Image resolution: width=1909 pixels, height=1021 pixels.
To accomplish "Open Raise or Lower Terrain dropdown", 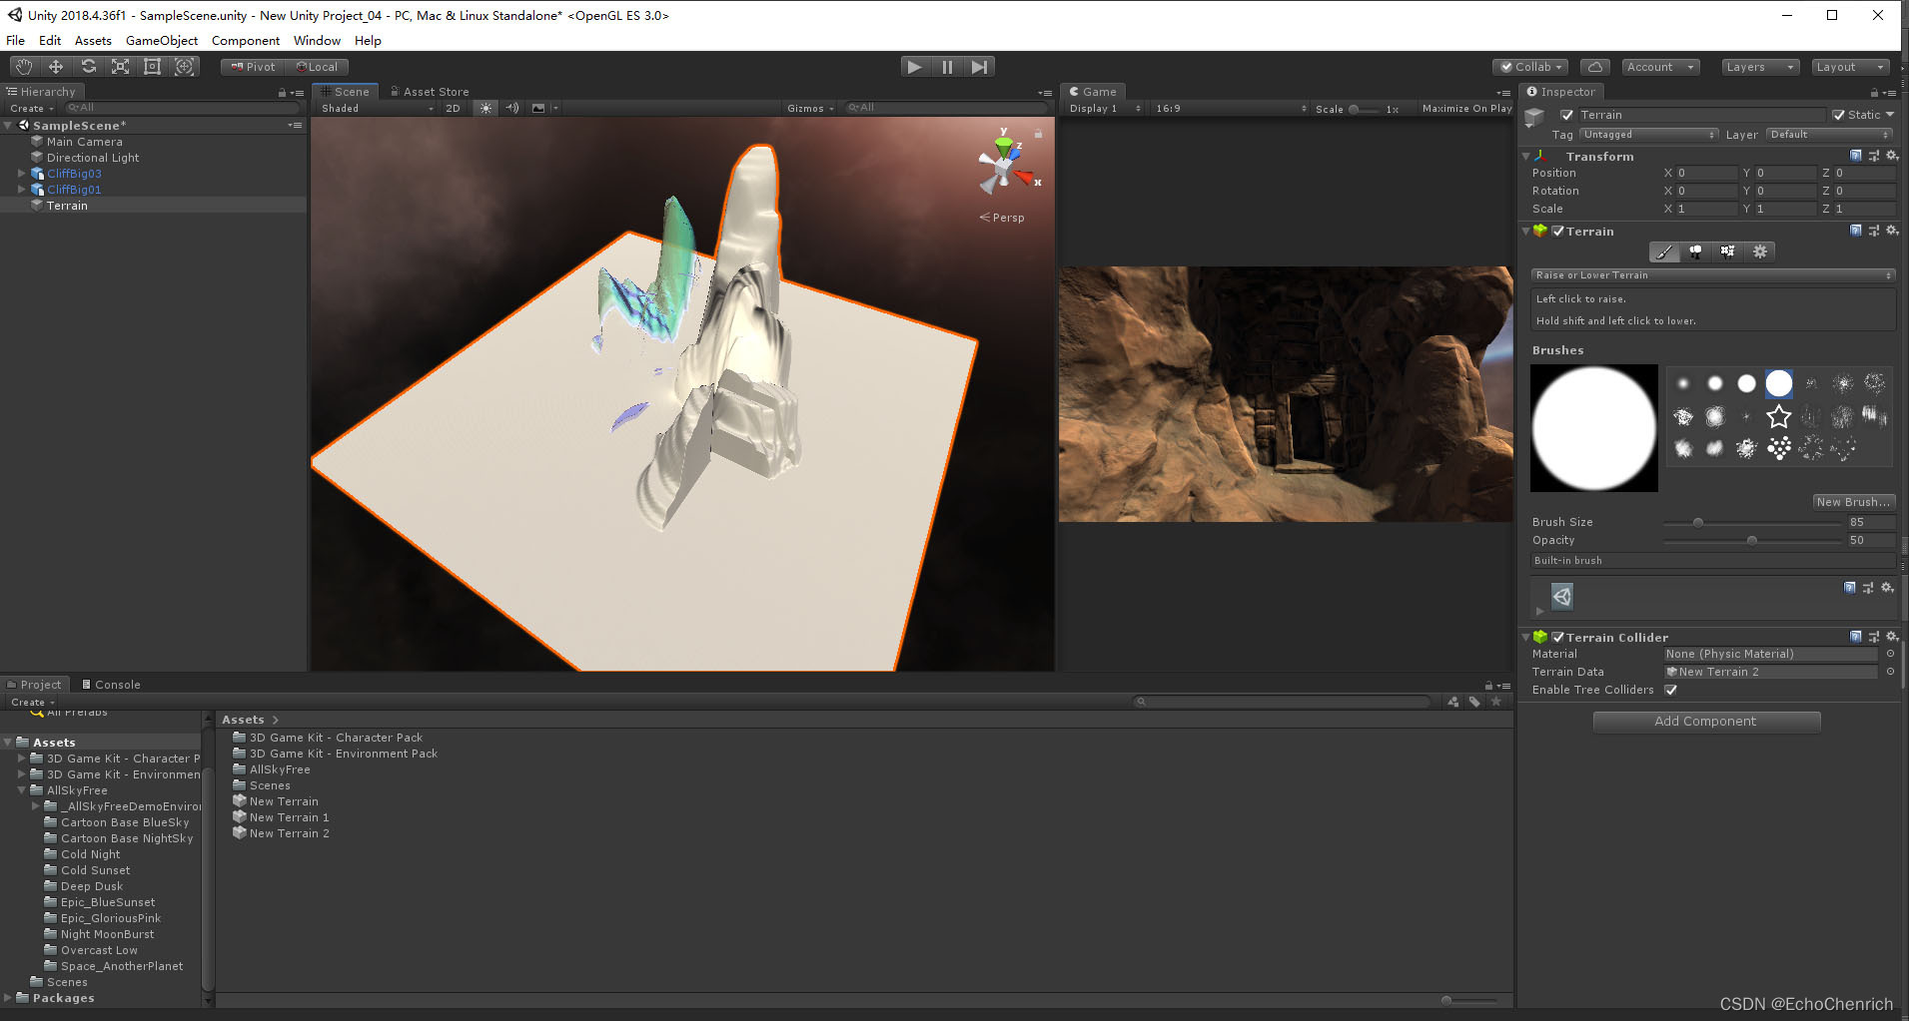I will click(x=1713, y=275).
